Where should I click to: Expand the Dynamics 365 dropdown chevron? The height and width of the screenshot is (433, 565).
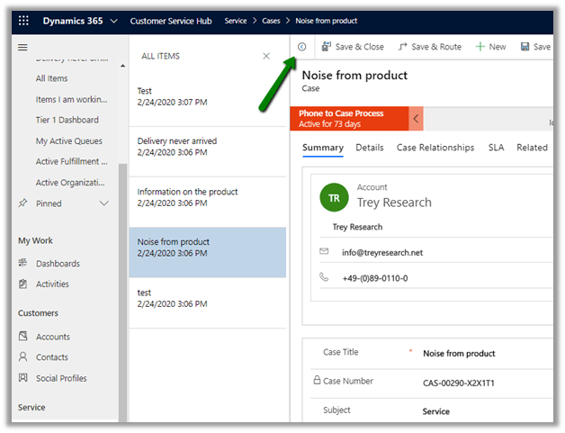tap(113, 21)
